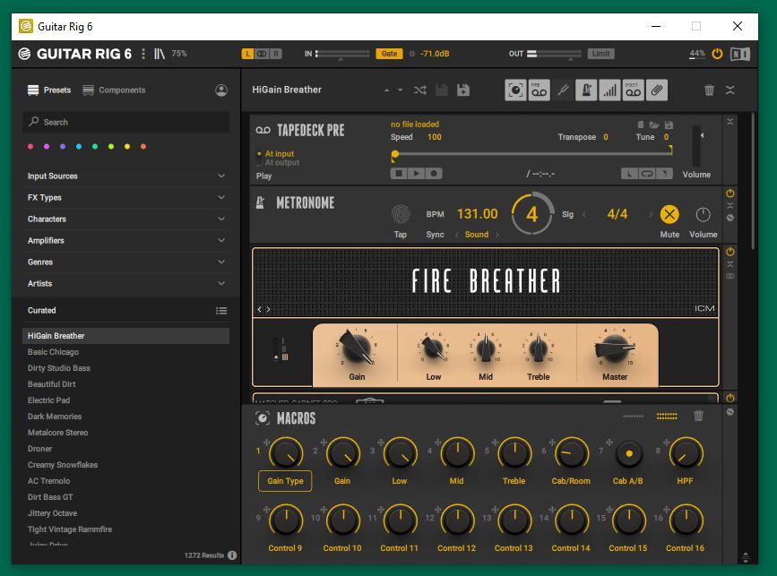Toggle the Fire Breather amp power button
Viewport: 777px width, 576px height.
pos(730,252)
